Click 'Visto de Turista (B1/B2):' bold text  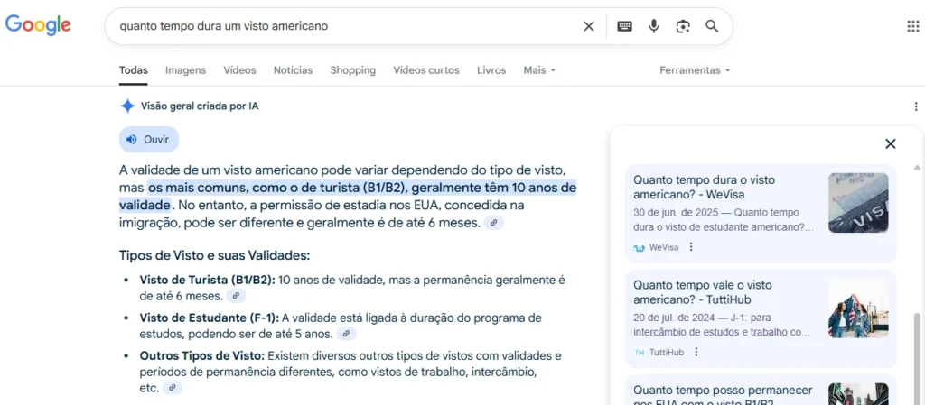(208, 281)
